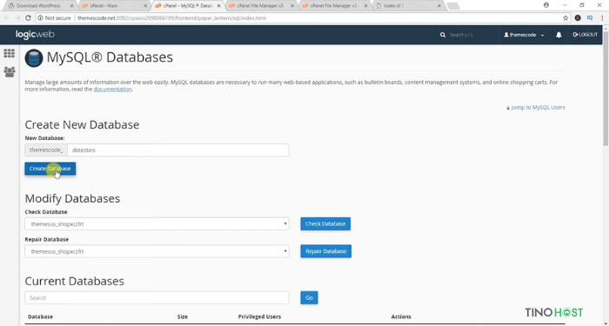The height and width of the screenshot is (326, 609).
Task: Close the cPanel - Main tab
Action: point(145,6)
